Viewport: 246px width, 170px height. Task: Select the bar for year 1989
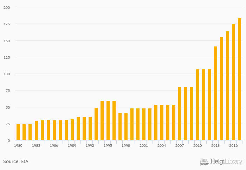tap(72, 130)
